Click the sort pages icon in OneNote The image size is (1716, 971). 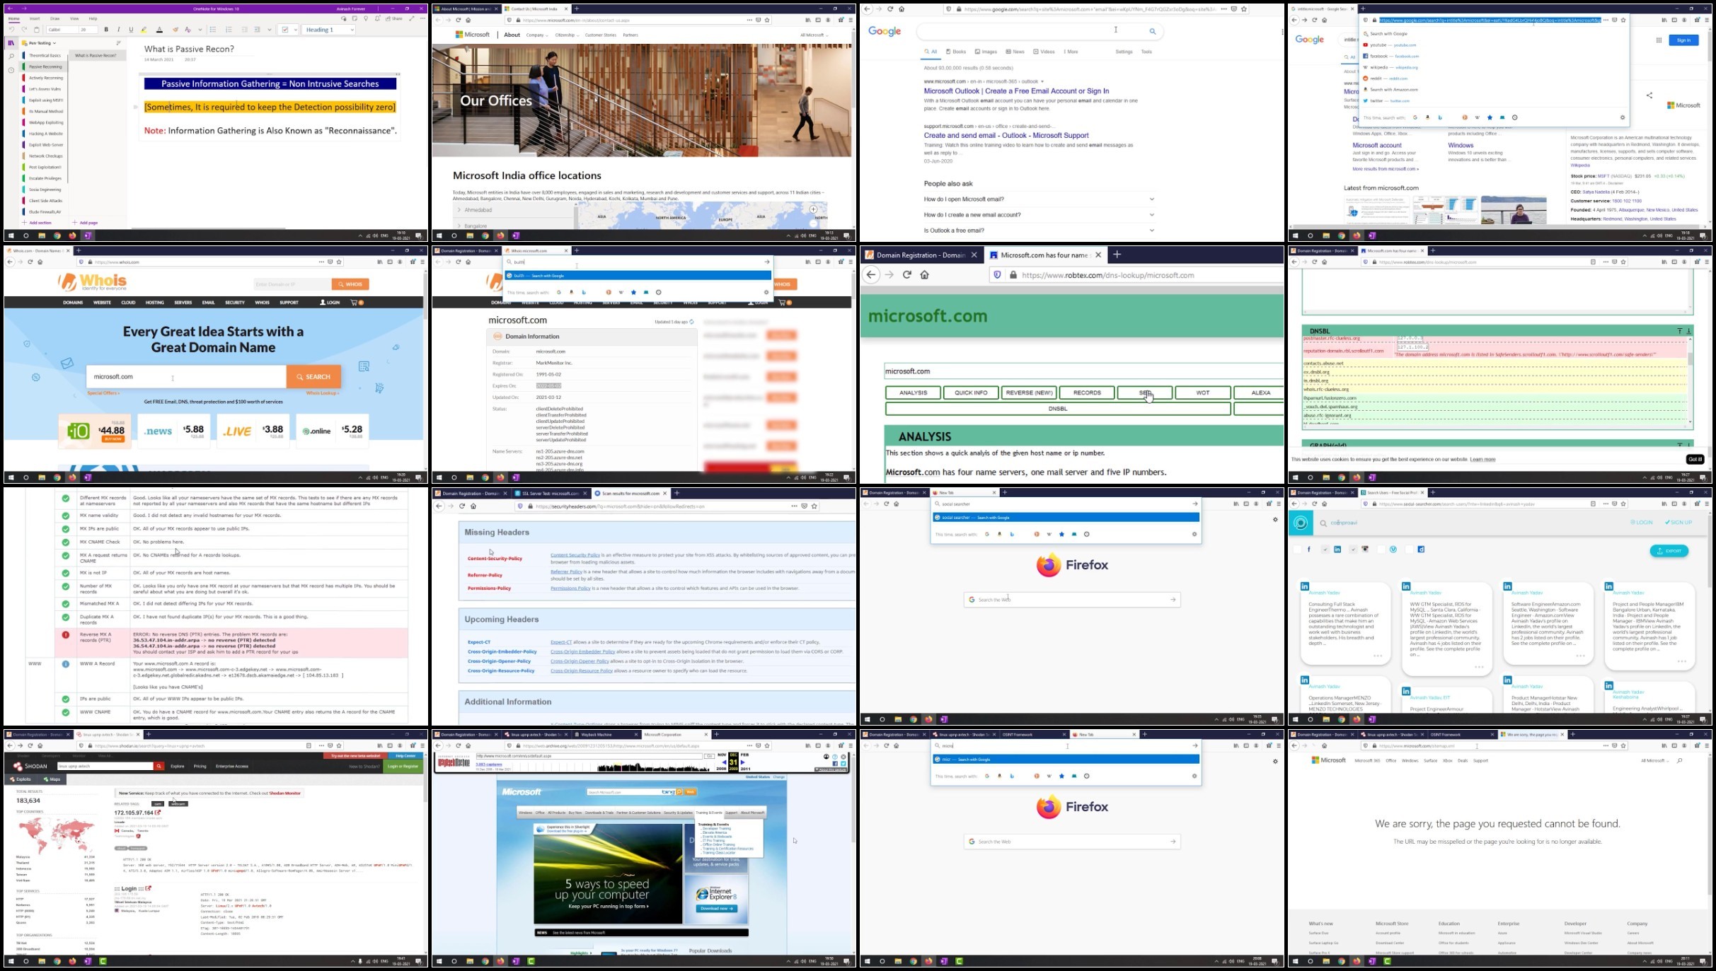coord(118,43)
